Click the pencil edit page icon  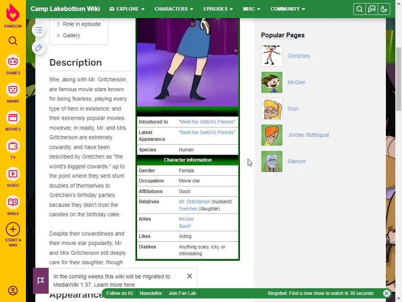pos(39,48)
